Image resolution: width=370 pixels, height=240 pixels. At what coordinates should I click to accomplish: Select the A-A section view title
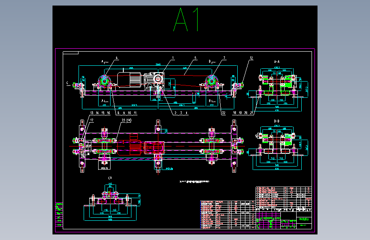click(277, 61)
